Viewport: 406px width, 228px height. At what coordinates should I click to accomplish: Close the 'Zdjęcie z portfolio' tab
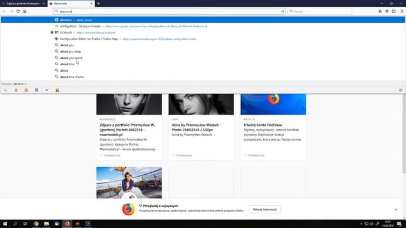44,4
